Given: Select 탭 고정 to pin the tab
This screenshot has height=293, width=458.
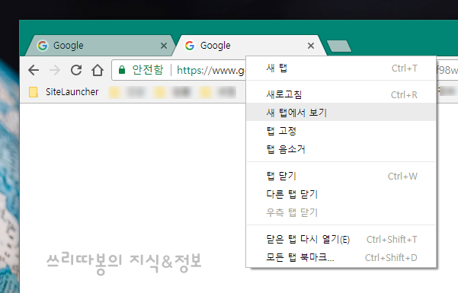Looking at the screenshot, I should point(341,131).
